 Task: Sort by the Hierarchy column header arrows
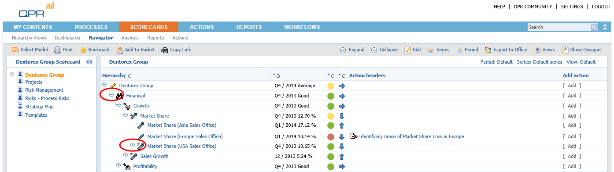(129, 76)
